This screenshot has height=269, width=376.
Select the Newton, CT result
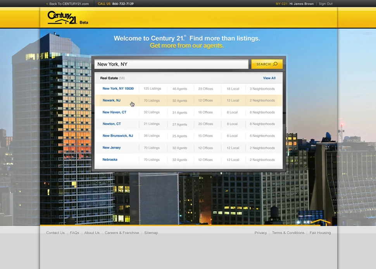coord(112,124)
